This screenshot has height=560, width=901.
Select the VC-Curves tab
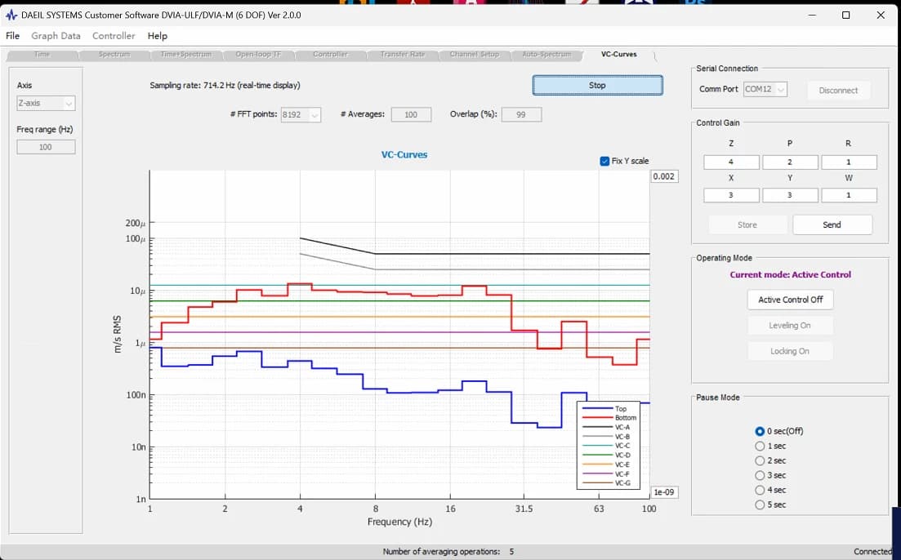[x=619, y=55]
